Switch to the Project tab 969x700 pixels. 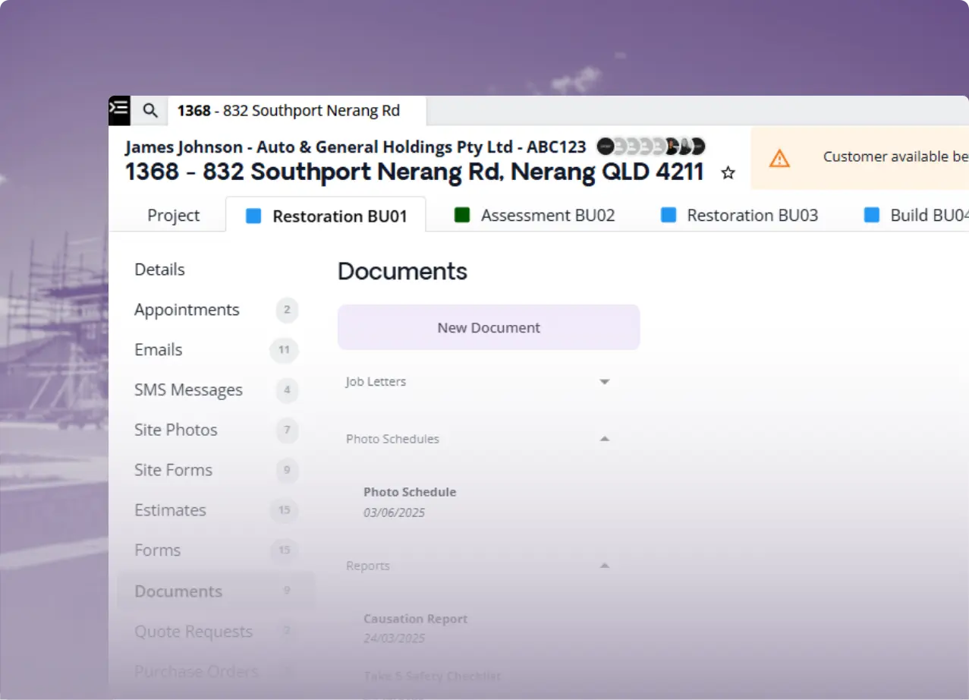173,216
